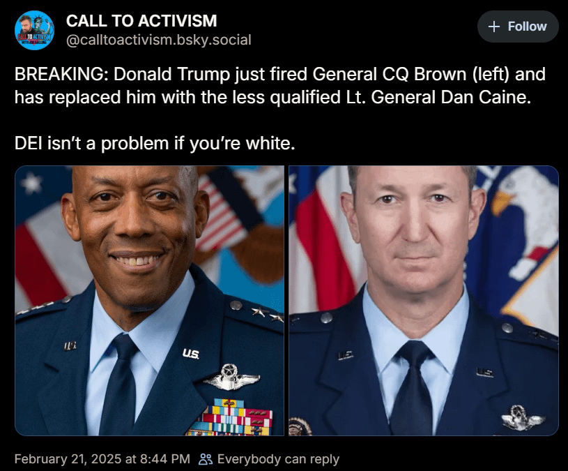Image resolution: width=568 pixels, height=471 pixels.
Task: Click shoulder stars in the left photo
Action: pos(268,314)
